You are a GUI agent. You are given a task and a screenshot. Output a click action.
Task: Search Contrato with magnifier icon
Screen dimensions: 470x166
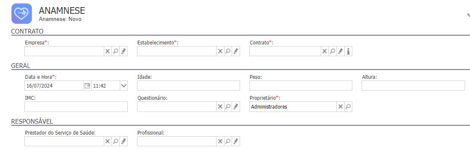point(332,52)
